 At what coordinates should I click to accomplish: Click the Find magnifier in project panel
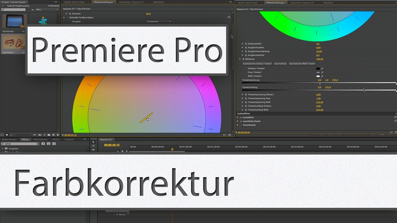point(44,135)
